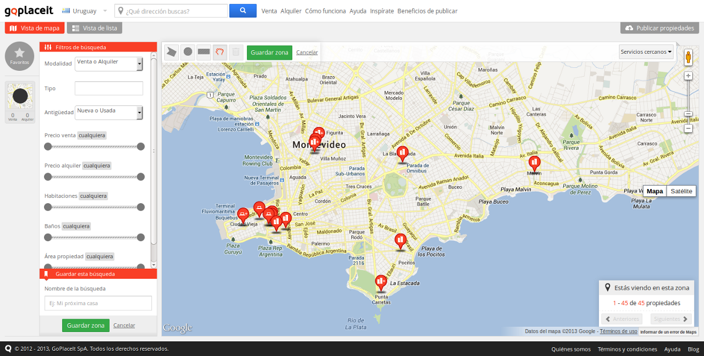The width and height of the screenshot is (704, 356).
Task: Click the trash delete zone icon
Action: click(235, 52)
